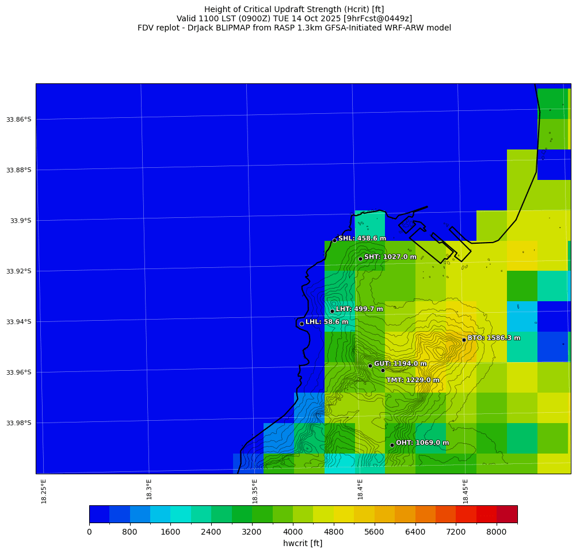
Task: Click the 'SHL: 458.6 m' label
Action: [x=362, y=238]
